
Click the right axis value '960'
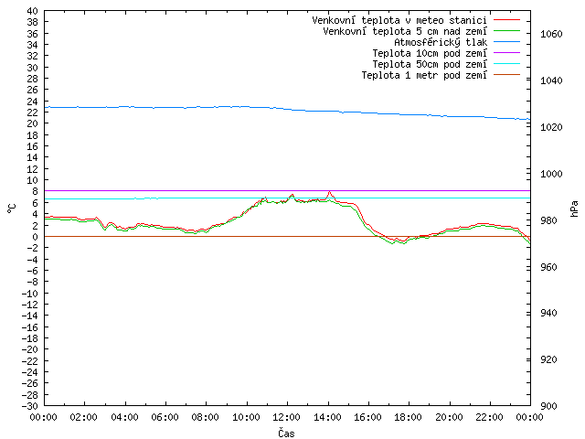548,267
